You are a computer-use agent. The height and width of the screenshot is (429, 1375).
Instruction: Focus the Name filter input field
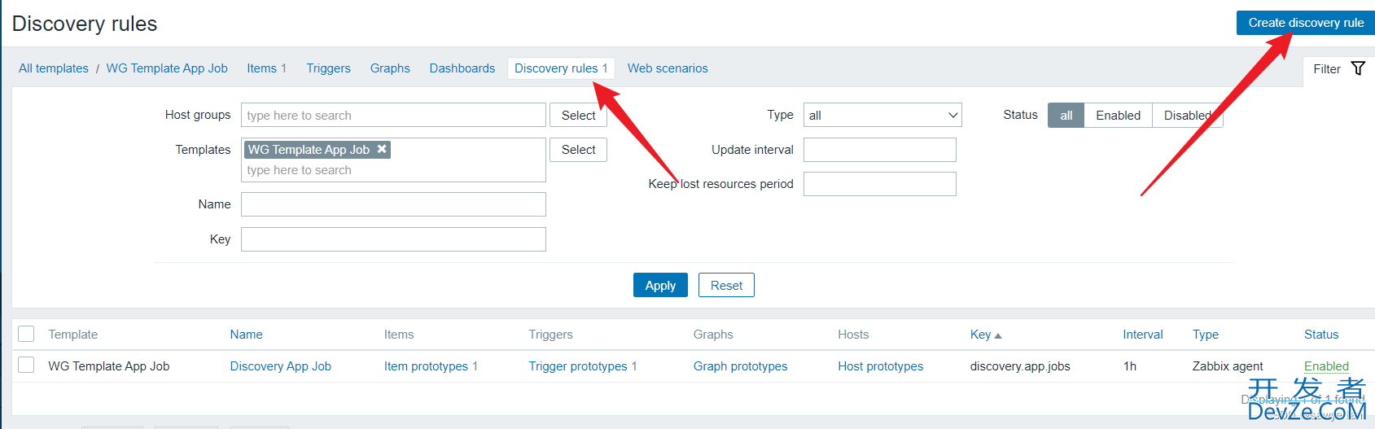(393, 204)
